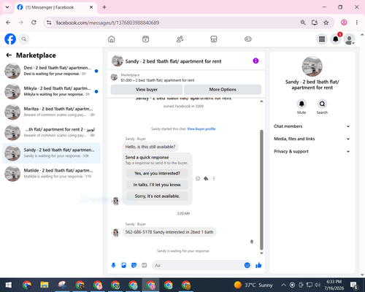
Task: React to quick response message emoji icon
Action: pos(198,179)
